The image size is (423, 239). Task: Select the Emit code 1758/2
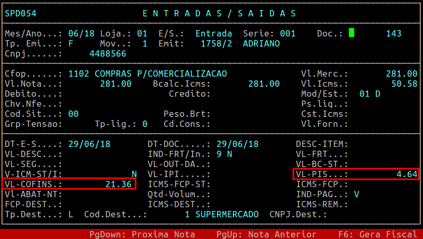coord(217,43)
